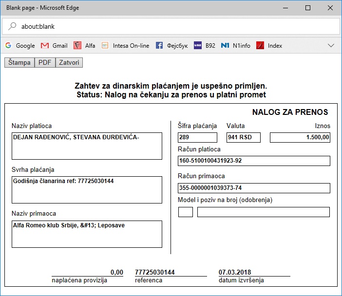Click the Račun primaoca account field
The image size is (342, 296).
(x=254, y=188)
